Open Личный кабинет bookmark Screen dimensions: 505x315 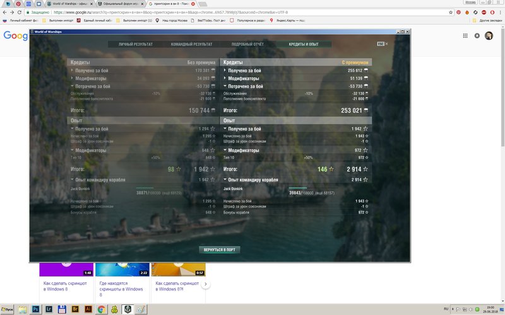point(21,20)
